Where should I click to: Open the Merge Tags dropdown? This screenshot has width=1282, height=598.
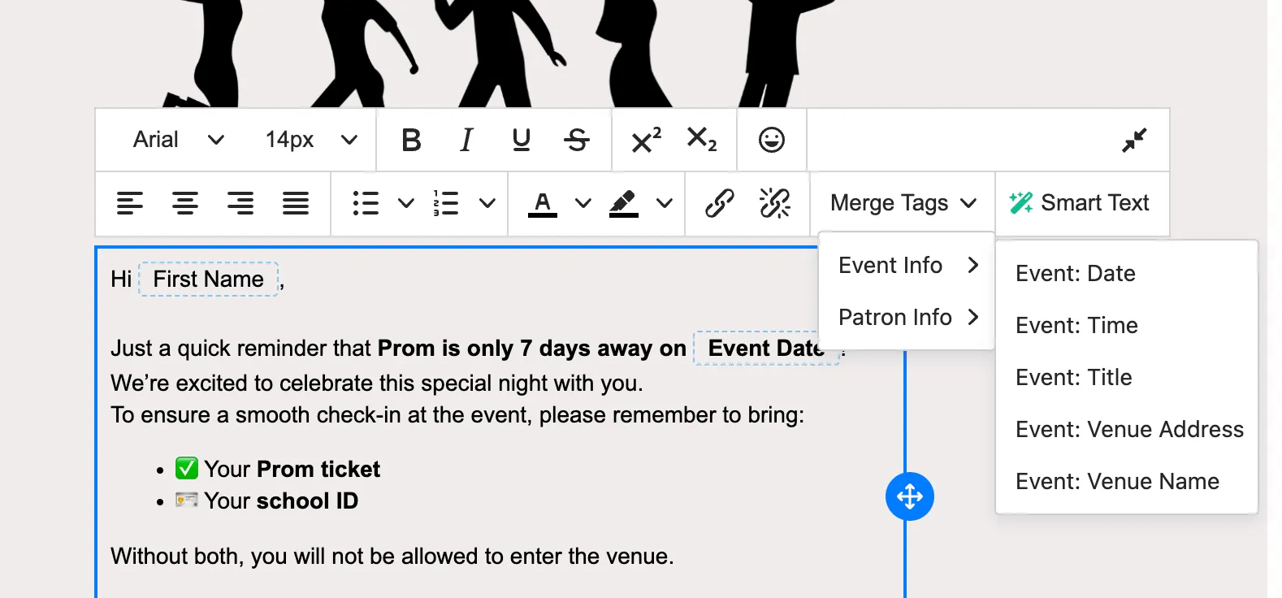click(x=903, y=203)
